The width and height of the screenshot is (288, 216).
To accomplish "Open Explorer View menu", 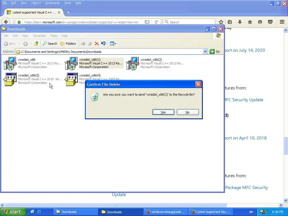I will coord(25,36).
